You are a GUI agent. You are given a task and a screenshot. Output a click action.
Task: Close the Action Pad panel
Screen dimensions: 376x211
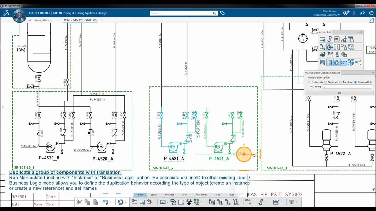pos(361,32)
